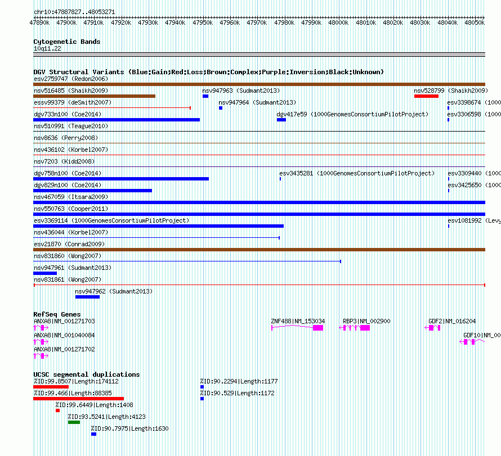Click the Cytogenetic Bands track title
The image size is (501, 456).
pyautogui.click(x=67, y=42)
